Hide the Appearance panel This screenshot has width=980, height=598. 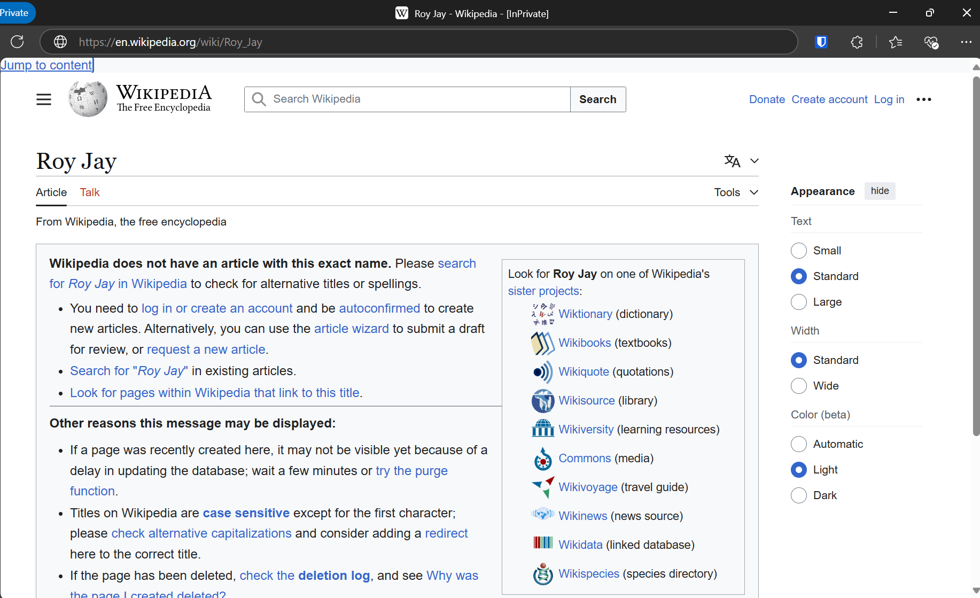point(880,191)
